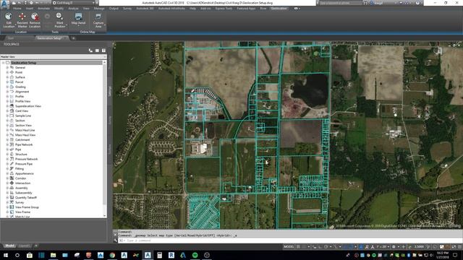Click the tree scroll down arrow
The image size is (463, 260).
tap(104, 216)
